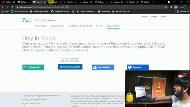The width and height of the screenshot is (190, 107).
Task: Open Events menu item
Action: click(x=99, y=26)
